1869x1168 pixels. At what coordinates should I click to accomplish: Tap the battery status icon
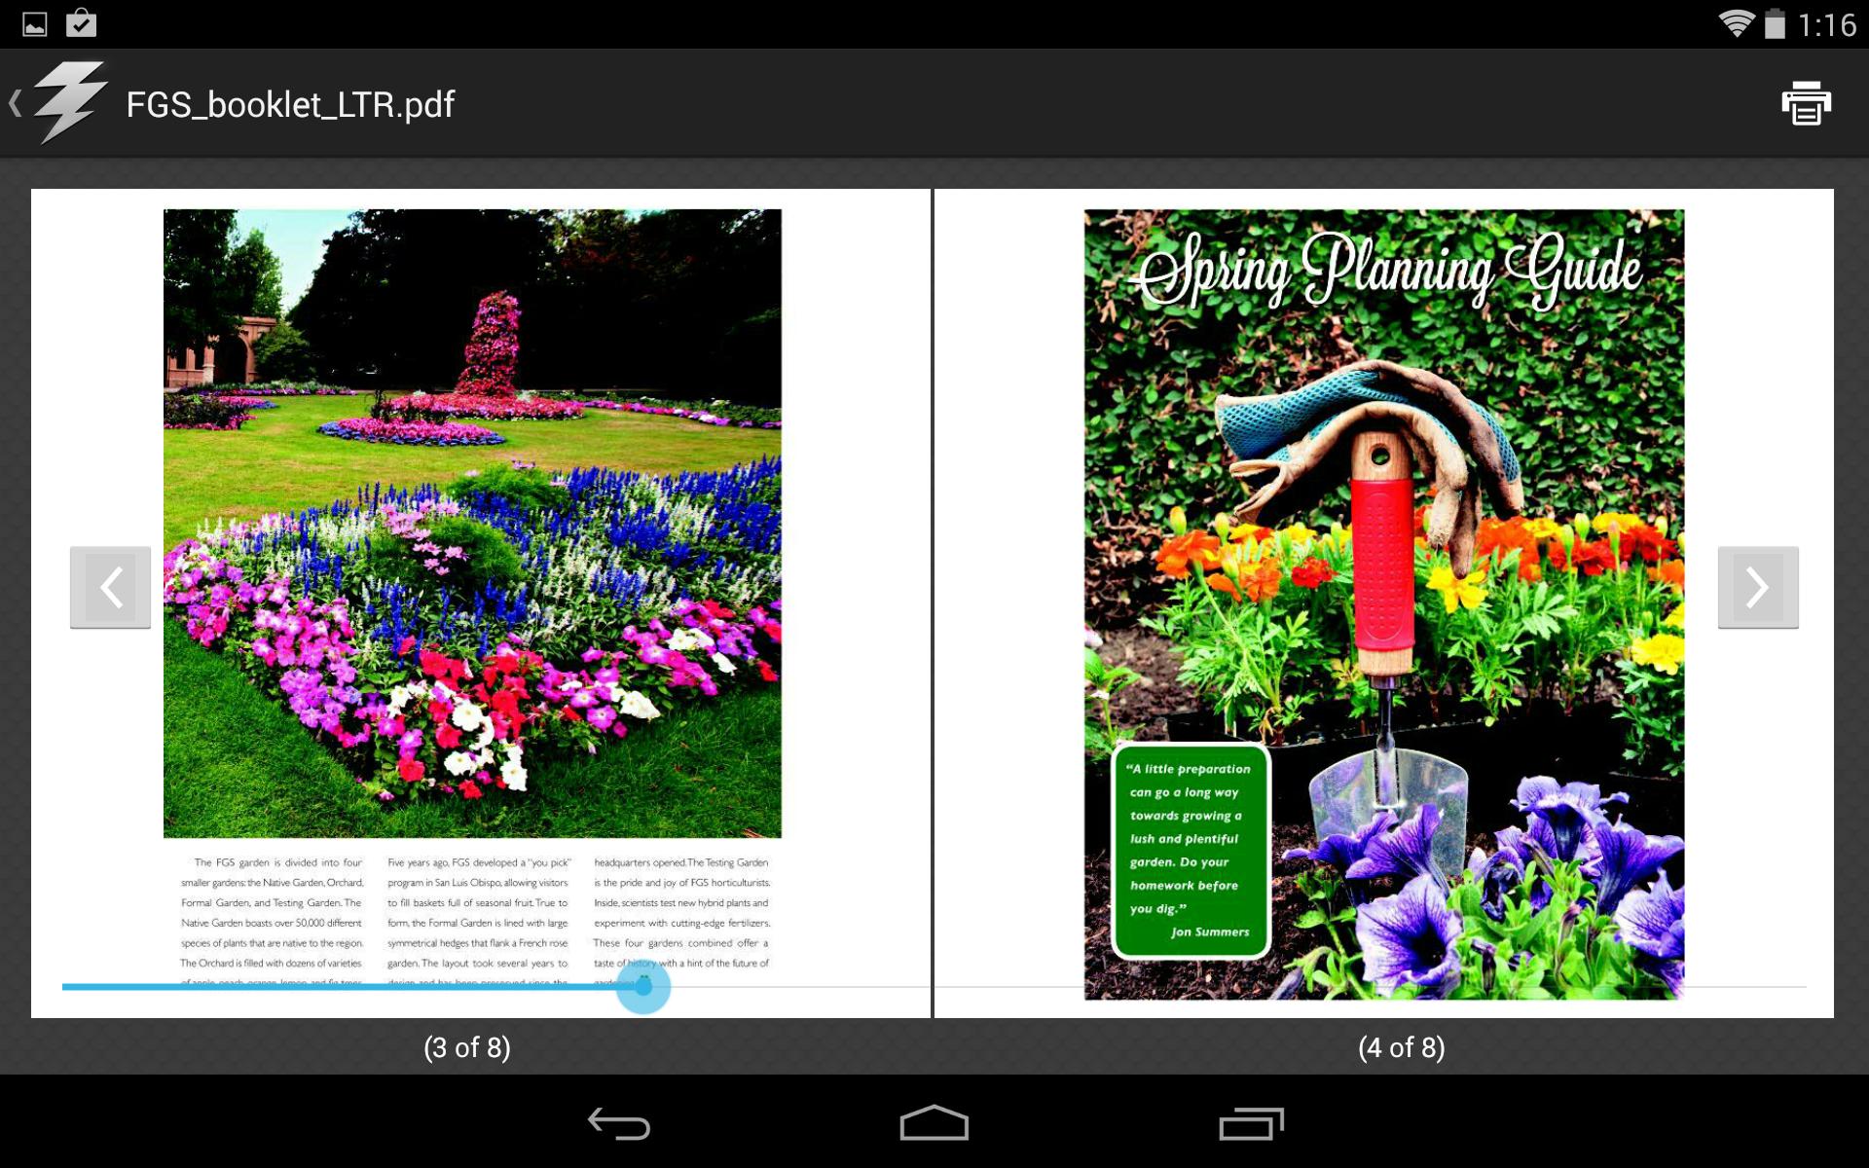[1775, 23]
